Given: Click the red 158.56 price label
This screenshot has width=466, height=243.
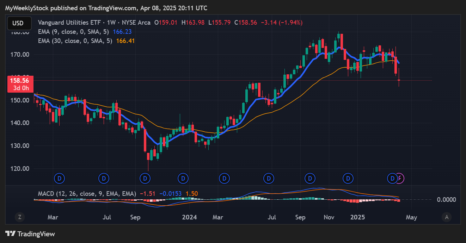Looking at the screenshot, I should pyautogui.click(x=20, y=80).
